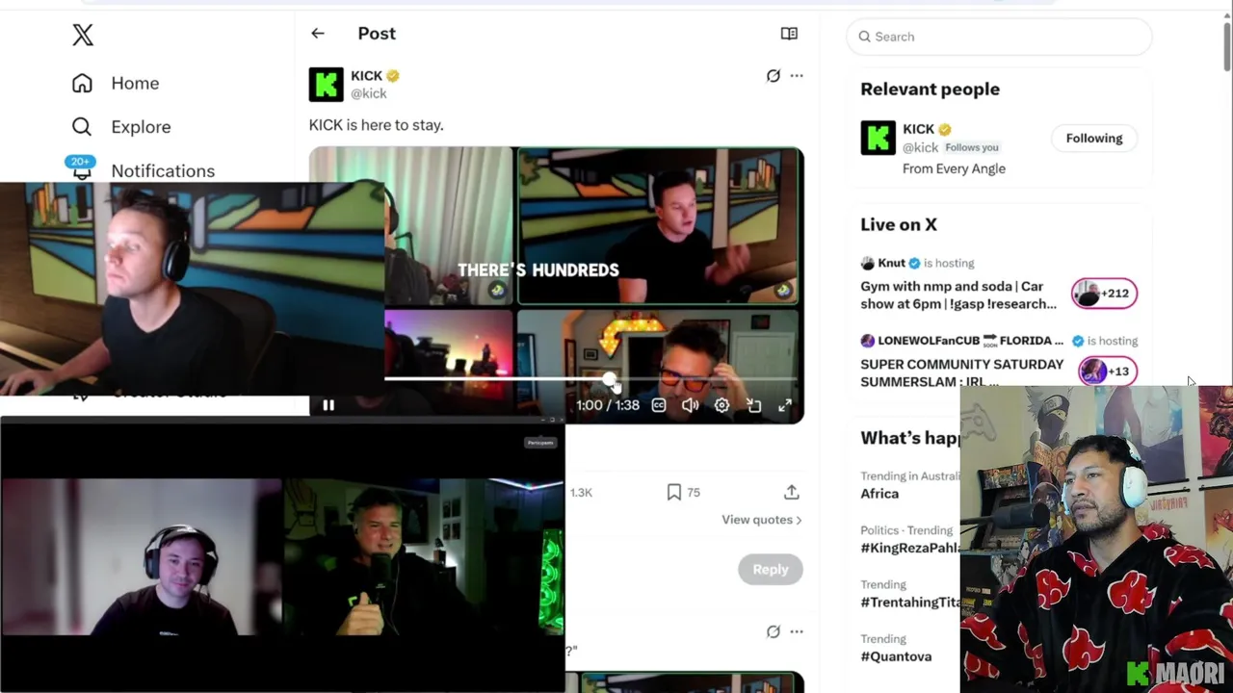Click the 'Relevant people' heading
The width and height of the screenshot is (1233, 693).
930,90
